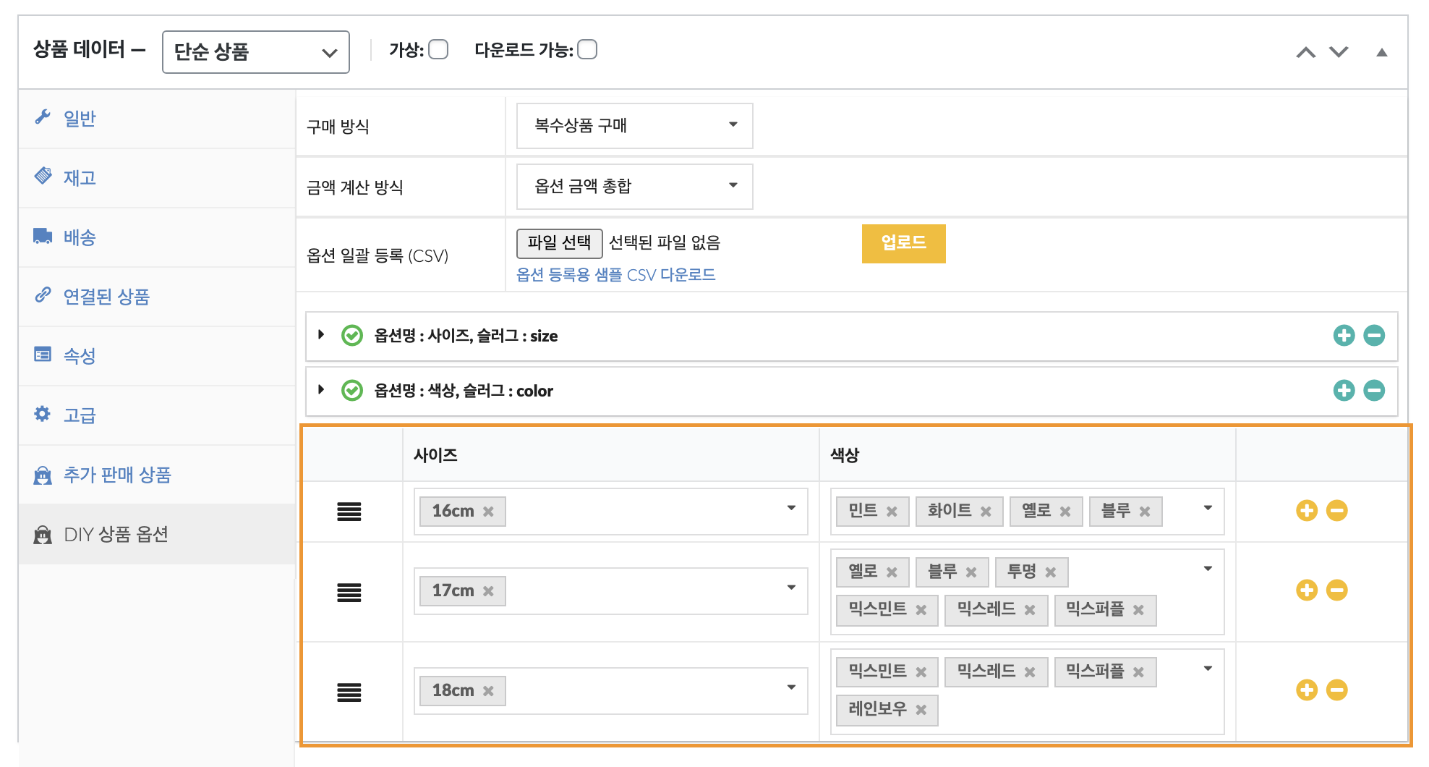Click panel collapse triangle at top right

(x=1381, y=52)
